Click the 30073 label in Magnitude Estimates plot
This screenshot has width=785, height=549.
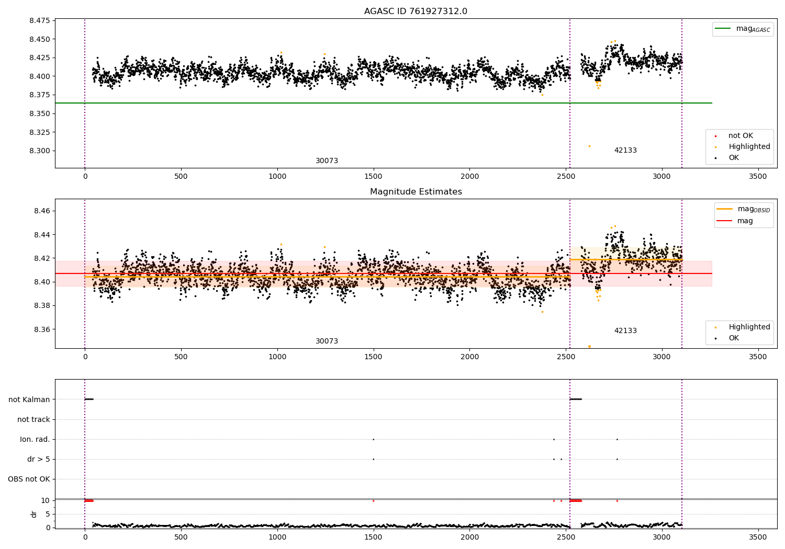pyautogui.click(x=327, y=341)
